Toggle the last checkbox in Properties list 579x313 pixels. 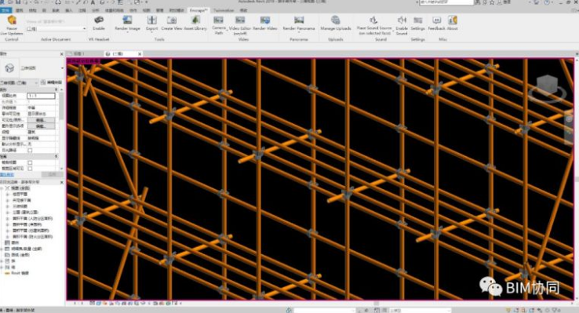[x=30, y=169]
